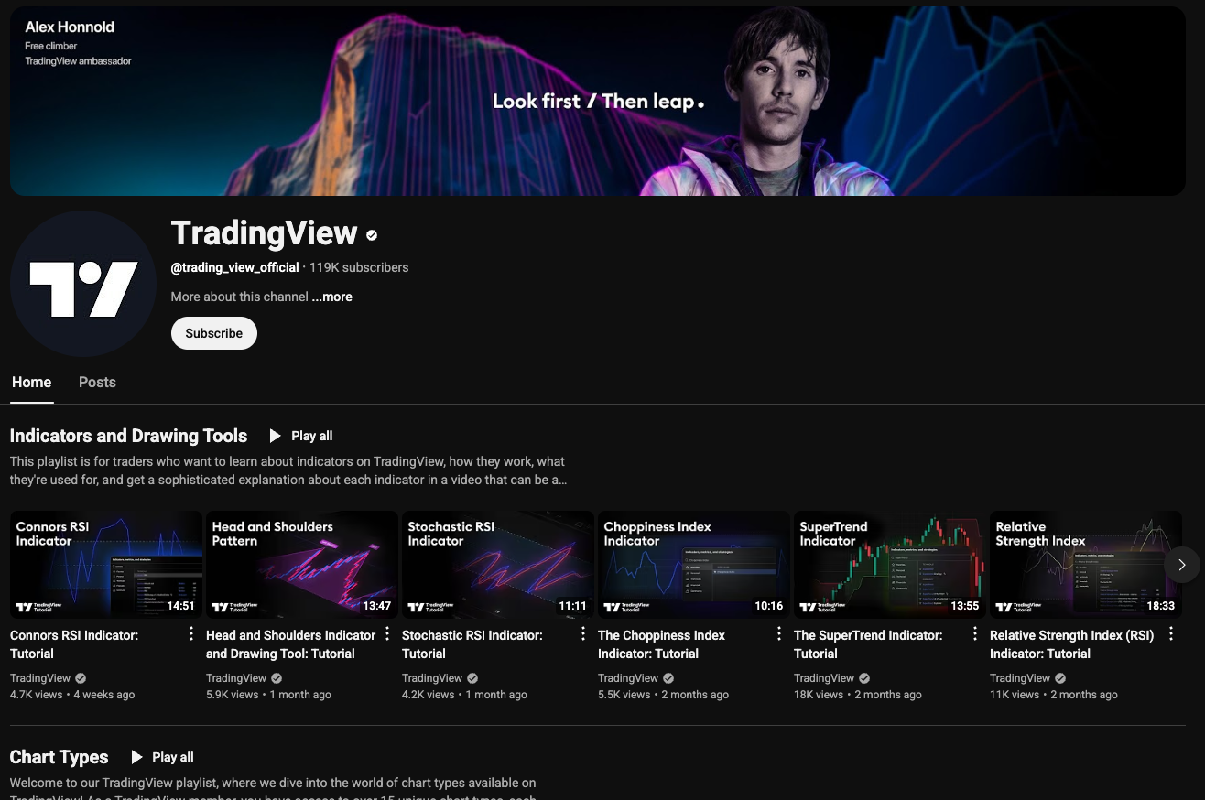
Task: Open Head and Shoulders Pattern video thumbnail
Action: pos(302,565)
